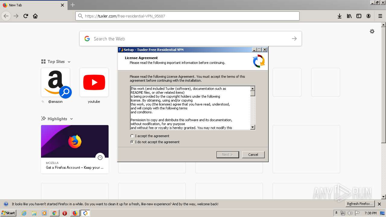Click the address bar with tuxler URL

[187, 16]
